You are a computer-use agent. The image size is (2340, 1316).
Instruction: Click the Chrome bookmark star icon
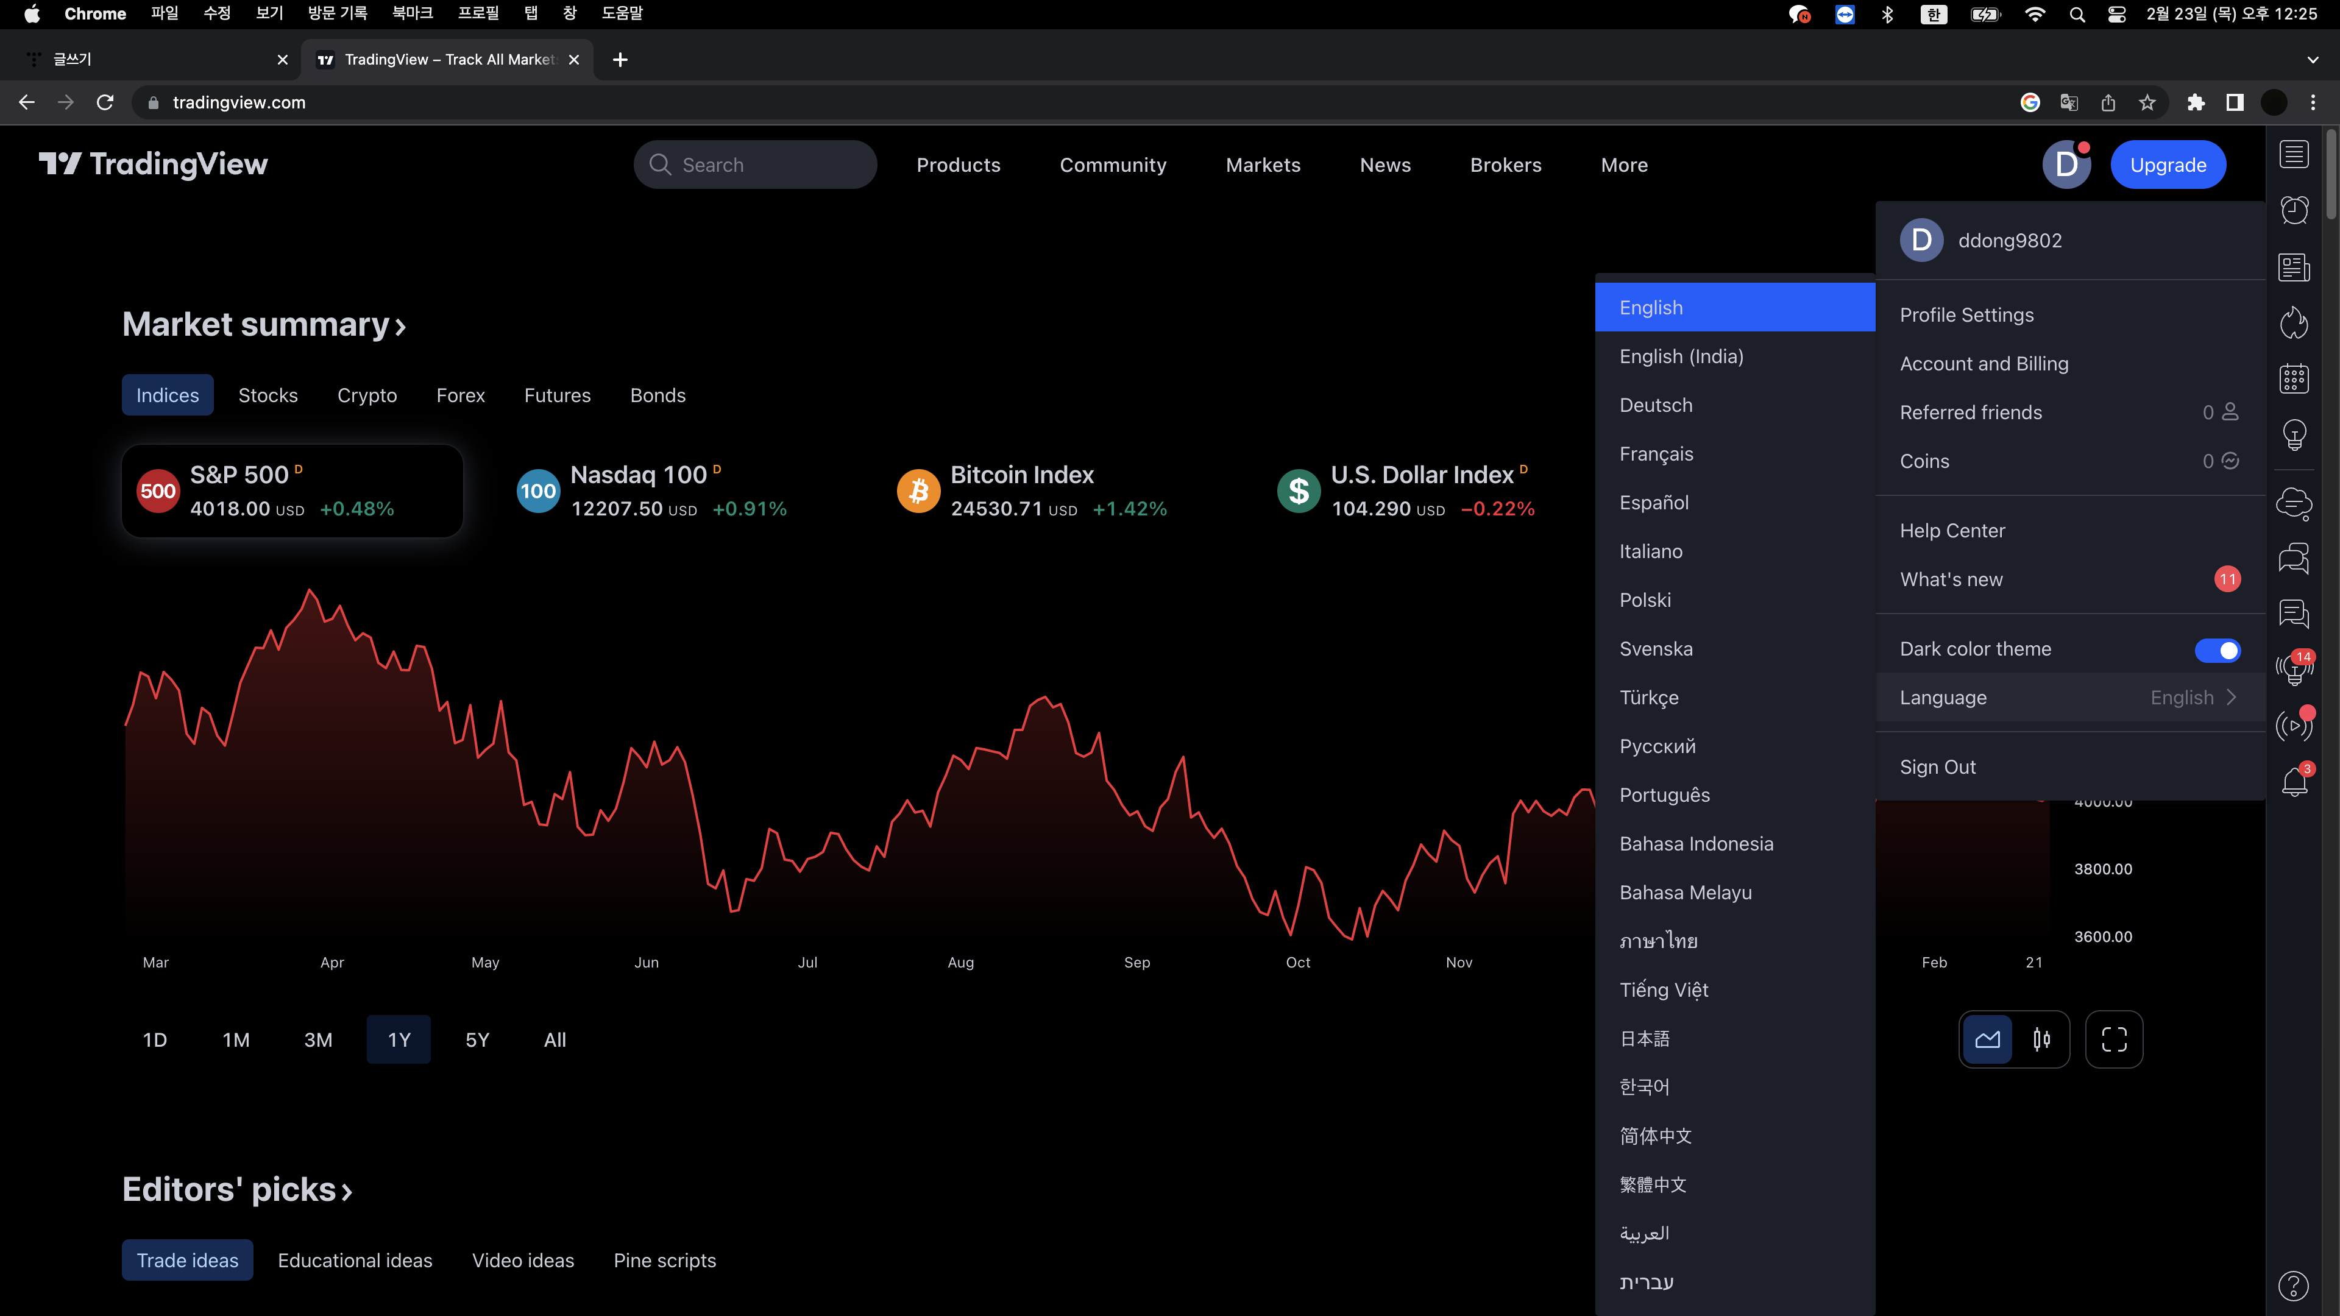[2146, 102]
